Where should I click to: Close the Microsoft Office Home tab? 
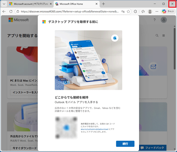pyautogui.click(x=97, y=4)
